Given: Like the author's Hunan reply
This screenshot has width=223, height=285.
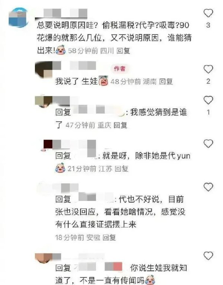Looking at the screenshot, I should [x=208, y=69].
